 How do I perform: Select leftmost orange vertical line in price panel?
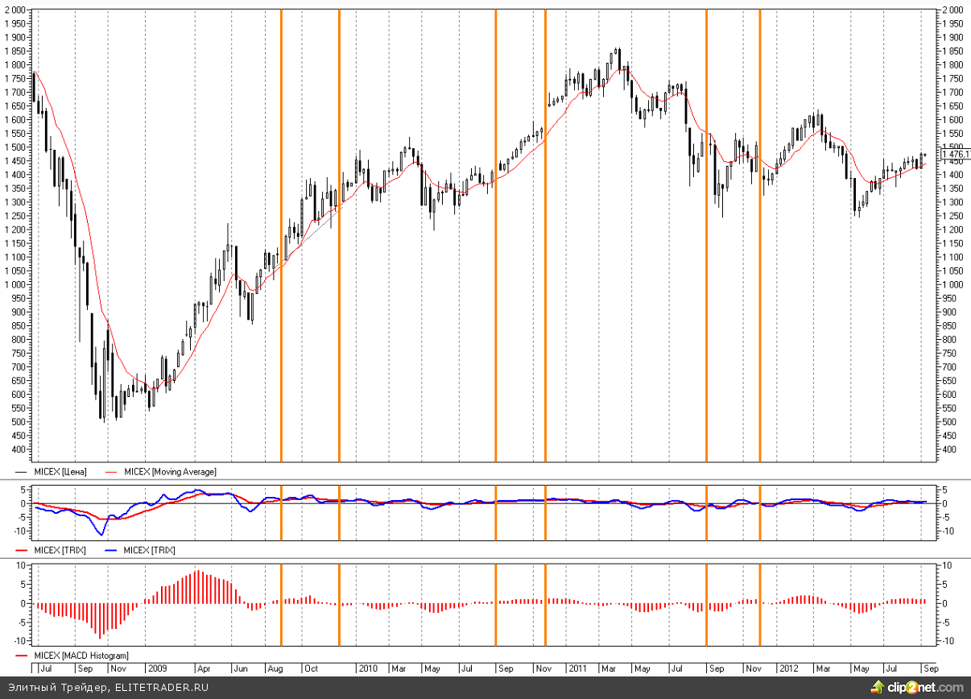click(x=281, y=242)
